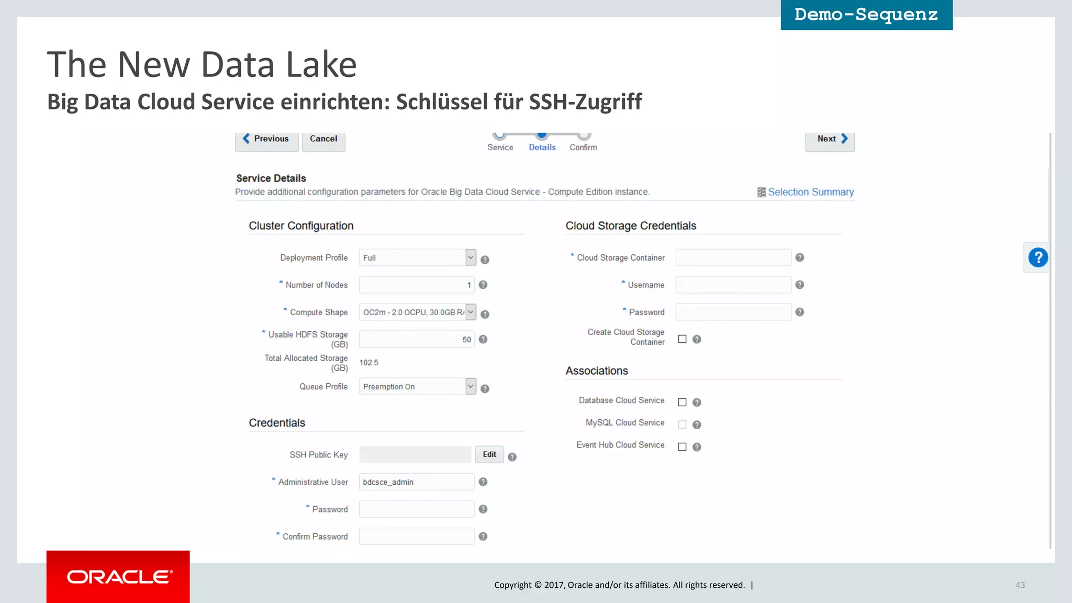Screen dimensions: 1072x603
Task: Open help for Number of Nodes
Action: click(483, 285)
